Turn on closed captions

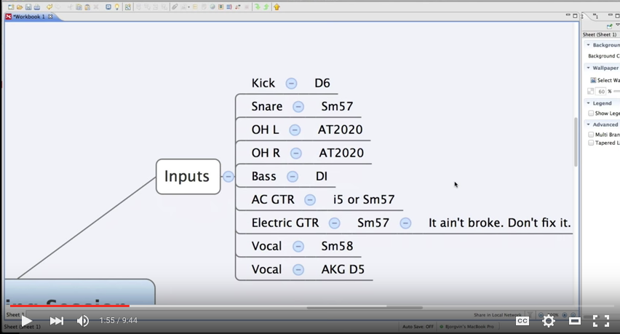coord(522,321)
